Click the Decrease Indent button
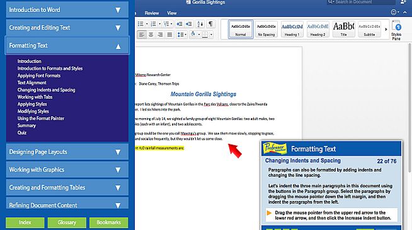 click(180, 24)
